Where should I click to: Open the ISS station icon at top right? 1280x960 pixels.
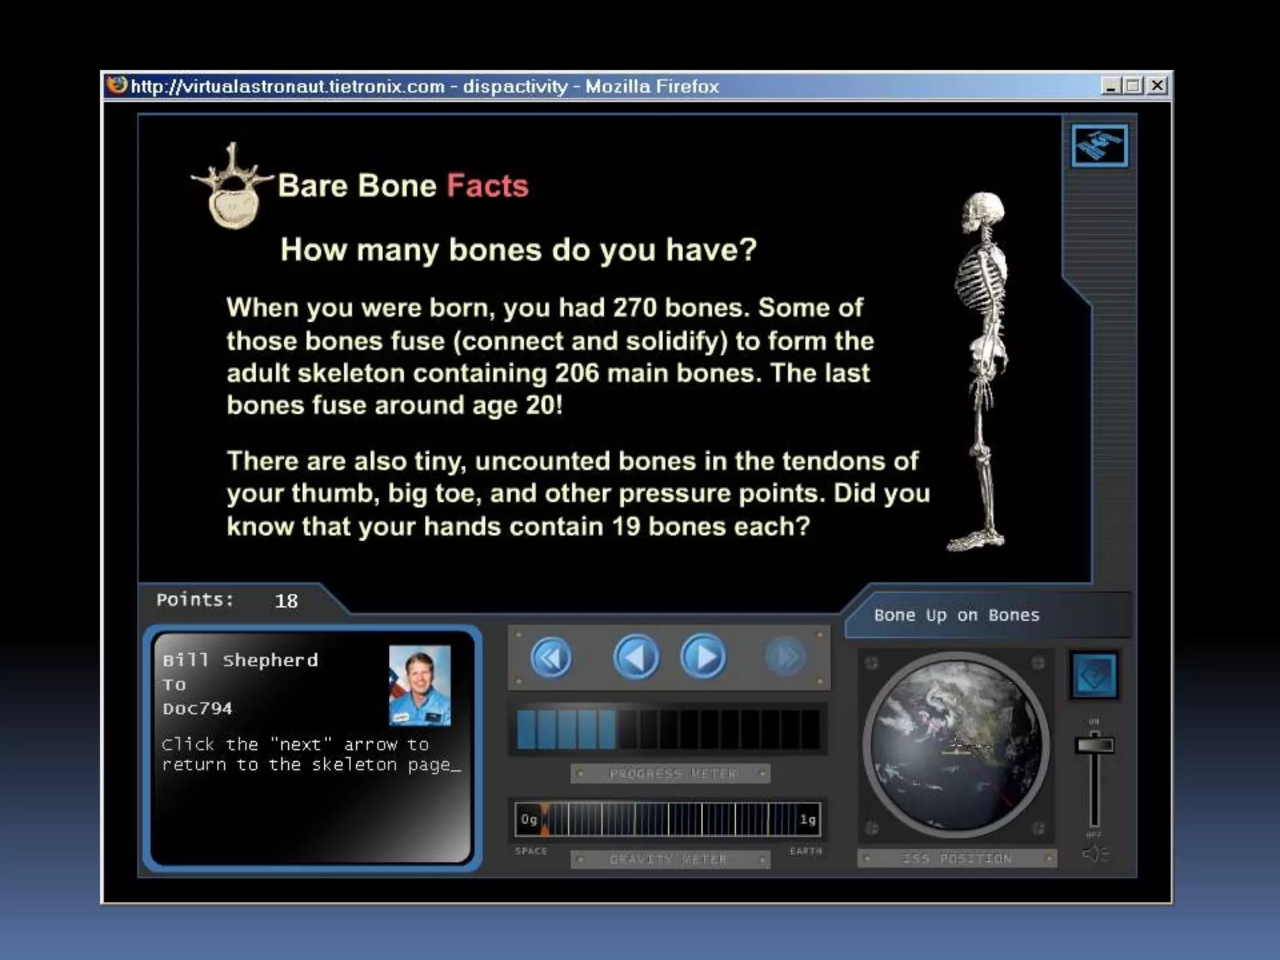click(1099, 146)
